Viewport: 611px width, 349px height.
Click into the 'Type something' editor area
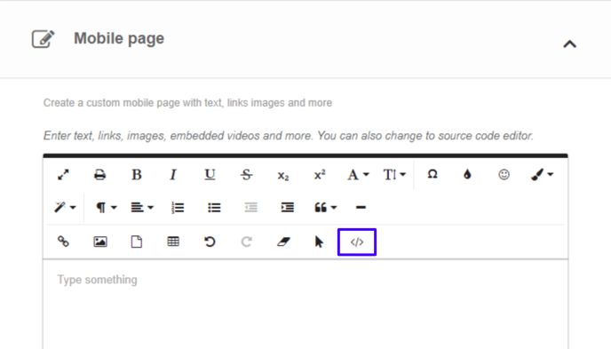pyautogui.click(x=305, y=304)
